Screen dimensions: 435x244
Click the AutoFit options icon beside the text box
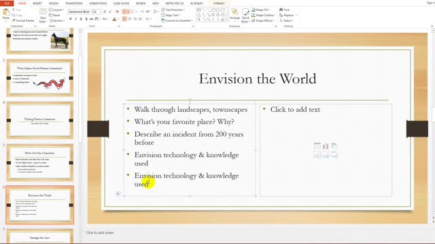(118, 194)
